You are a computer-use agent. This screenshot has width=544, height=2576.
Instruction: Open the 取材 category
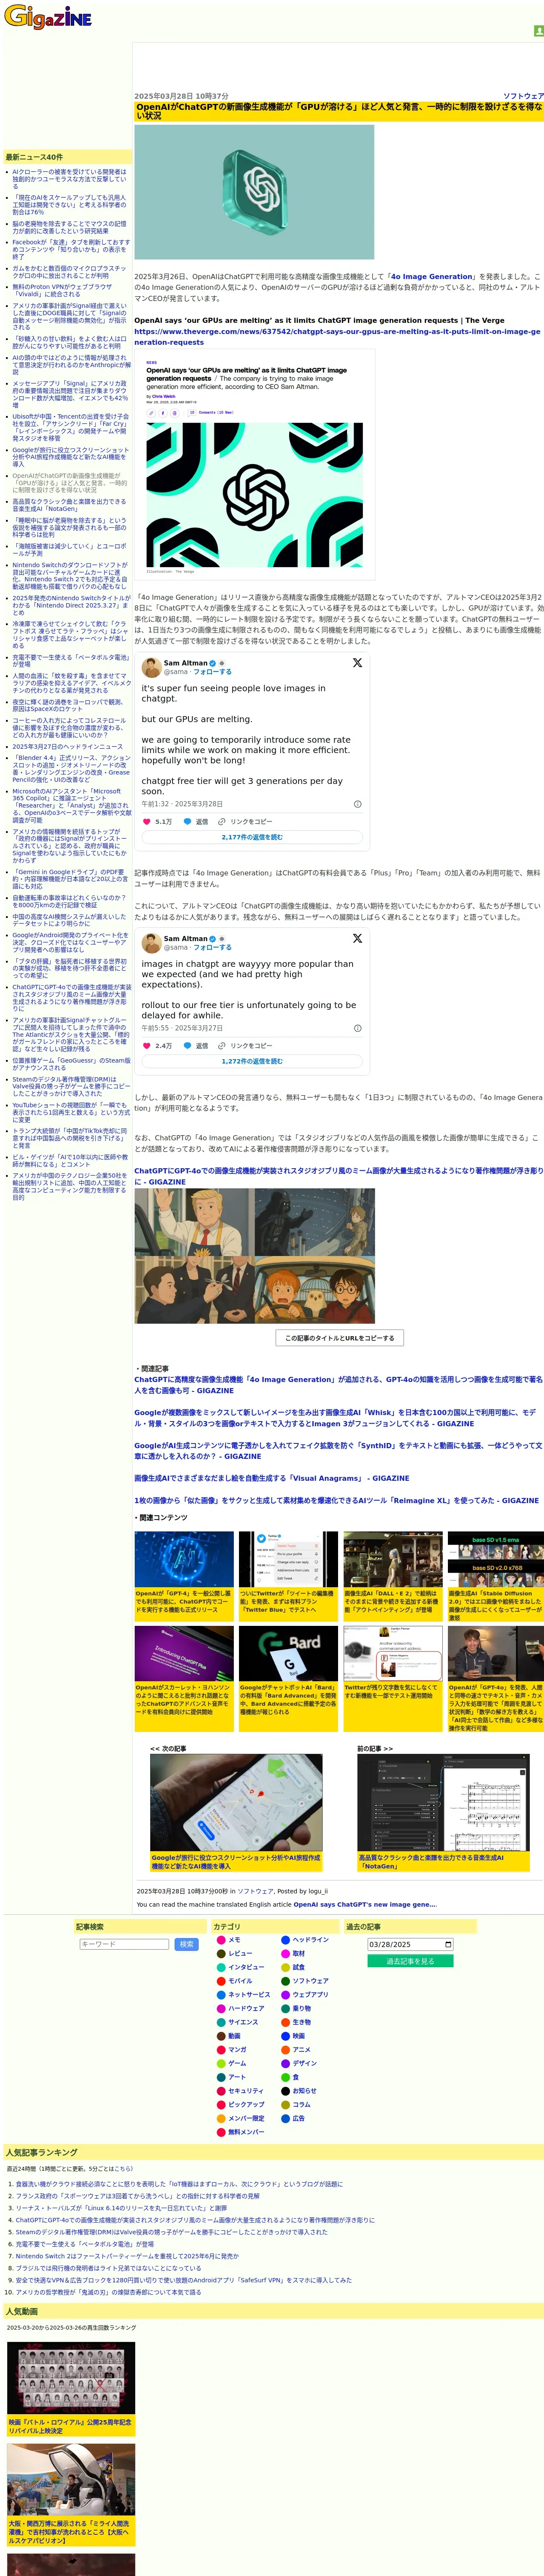click(298, 1953)
